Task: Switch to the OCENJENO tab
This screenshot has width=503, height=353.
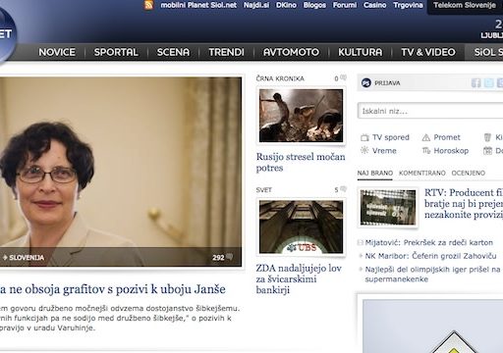Action: pos(469,173)
